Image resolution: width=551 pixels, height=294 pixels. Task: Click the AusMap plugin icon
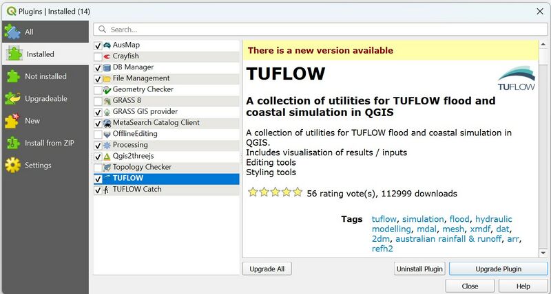(107, 45)
